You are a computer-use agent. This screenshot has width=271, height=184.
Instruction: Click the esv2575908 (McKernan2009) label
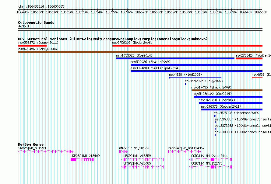[237, 113]
